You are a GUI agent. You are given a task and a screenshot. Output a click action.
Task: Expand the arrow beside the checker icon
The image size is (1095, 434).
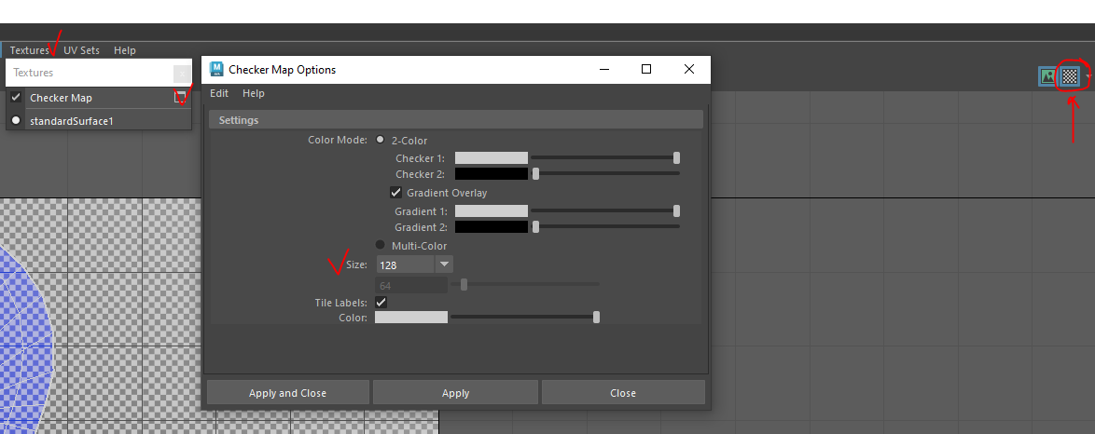tap(1088, 77)
